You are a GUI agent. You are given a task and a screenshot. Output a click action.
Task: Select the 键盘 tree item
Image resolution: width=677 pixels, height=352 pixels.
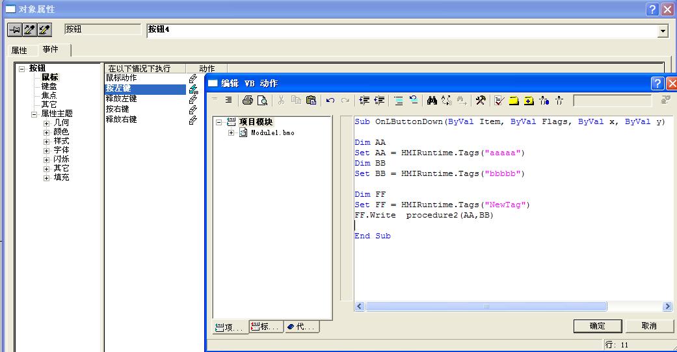coord(49,86)
